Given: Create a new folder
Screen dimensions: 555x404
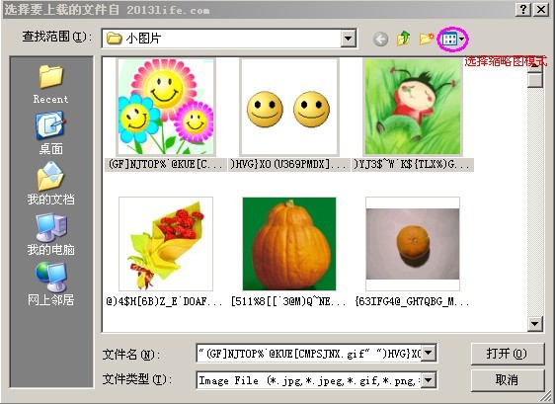Looking at the screenshot, I should [x=427, y=39].
